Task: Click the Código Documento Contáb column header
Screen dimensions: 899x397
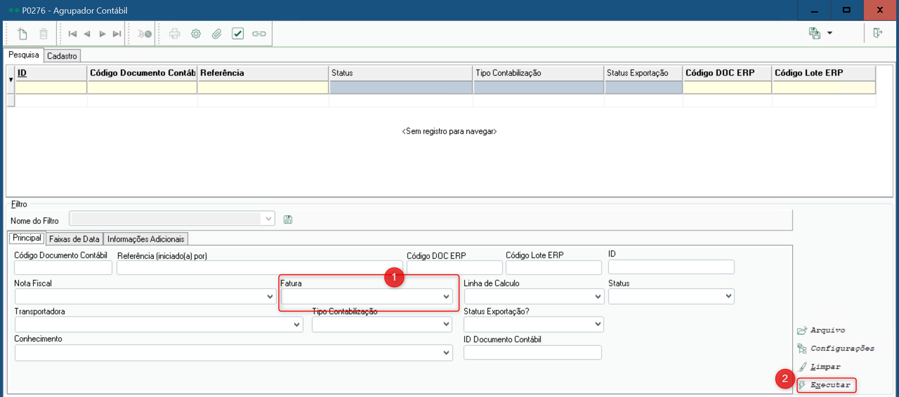Action: point(142,73)
